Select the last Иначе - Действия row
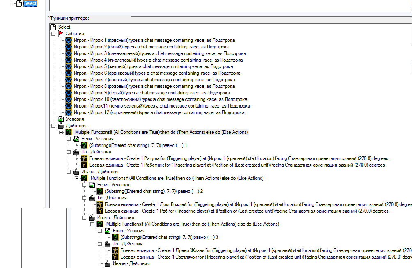 (x=131, y=263)
